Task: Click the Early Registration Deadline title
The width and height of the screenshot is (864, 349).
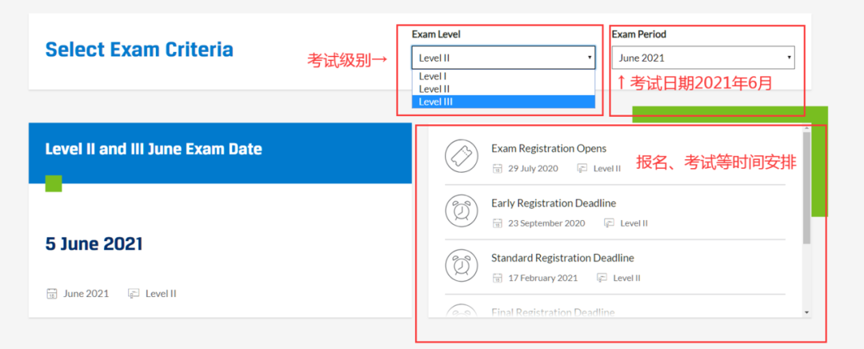Action: (553, 203)
